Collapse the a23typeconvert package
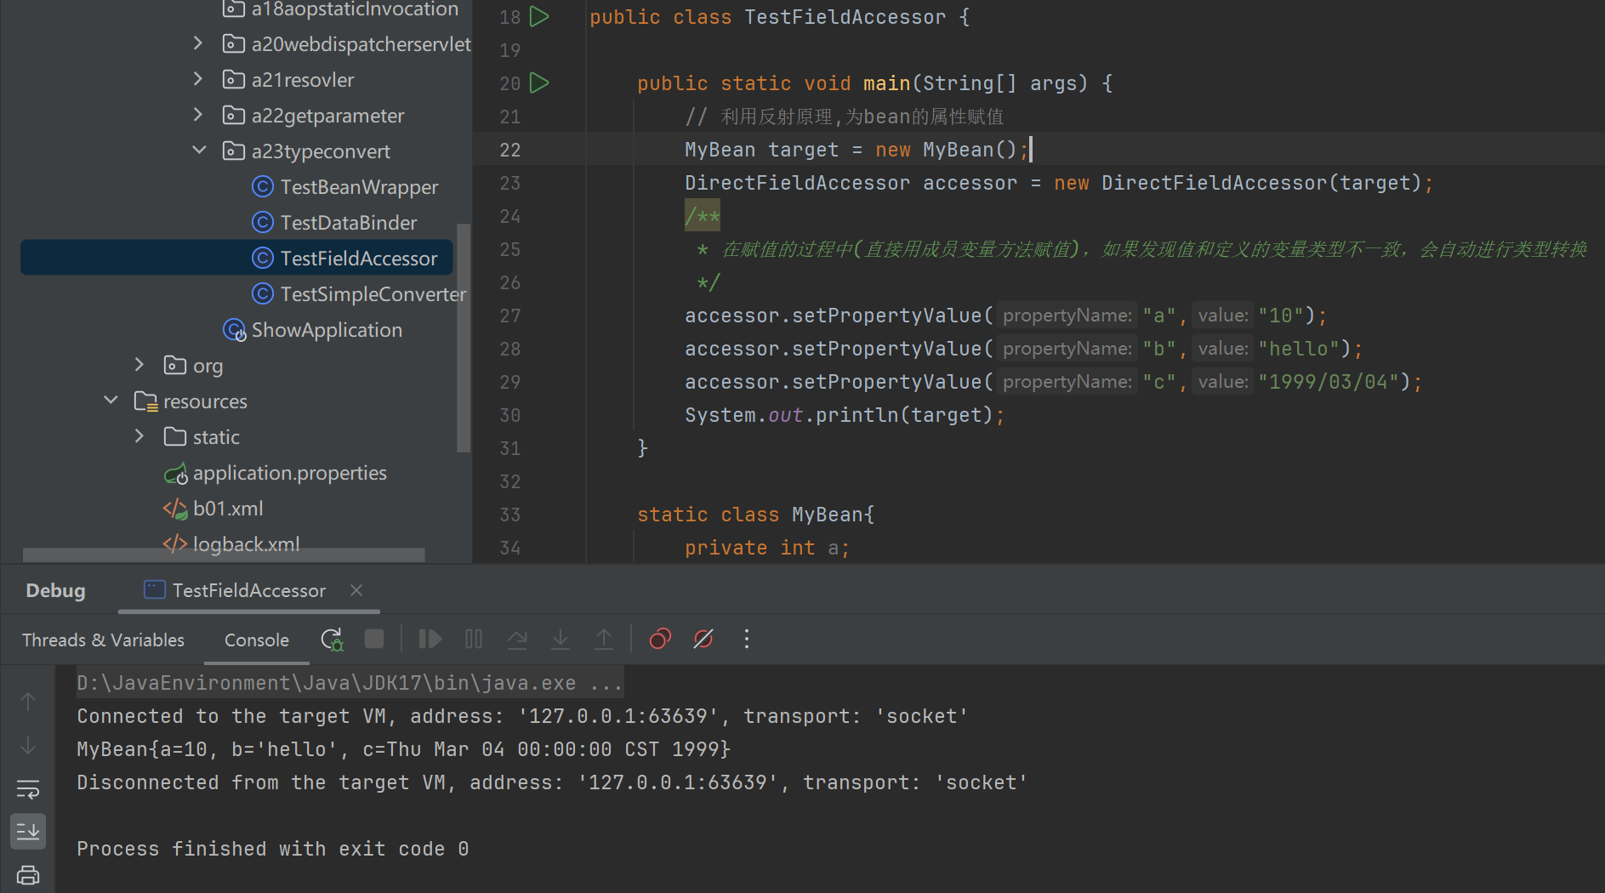 click(x=199, y=151)
